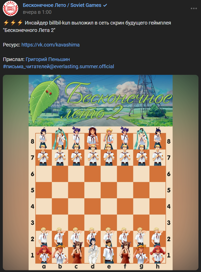Click the blonde braided girl on e8
The width and height of the screenshot is (201, 272).
pos(108,138)
